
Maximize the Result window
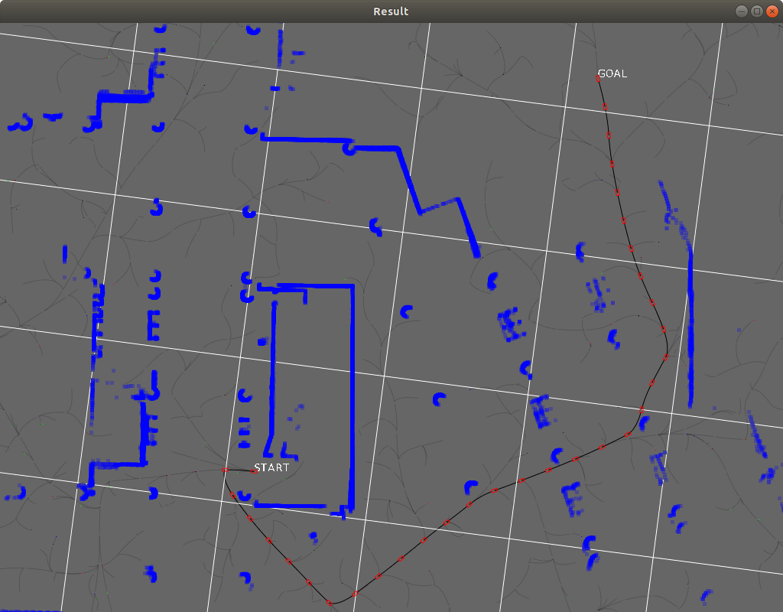point(756,11)
